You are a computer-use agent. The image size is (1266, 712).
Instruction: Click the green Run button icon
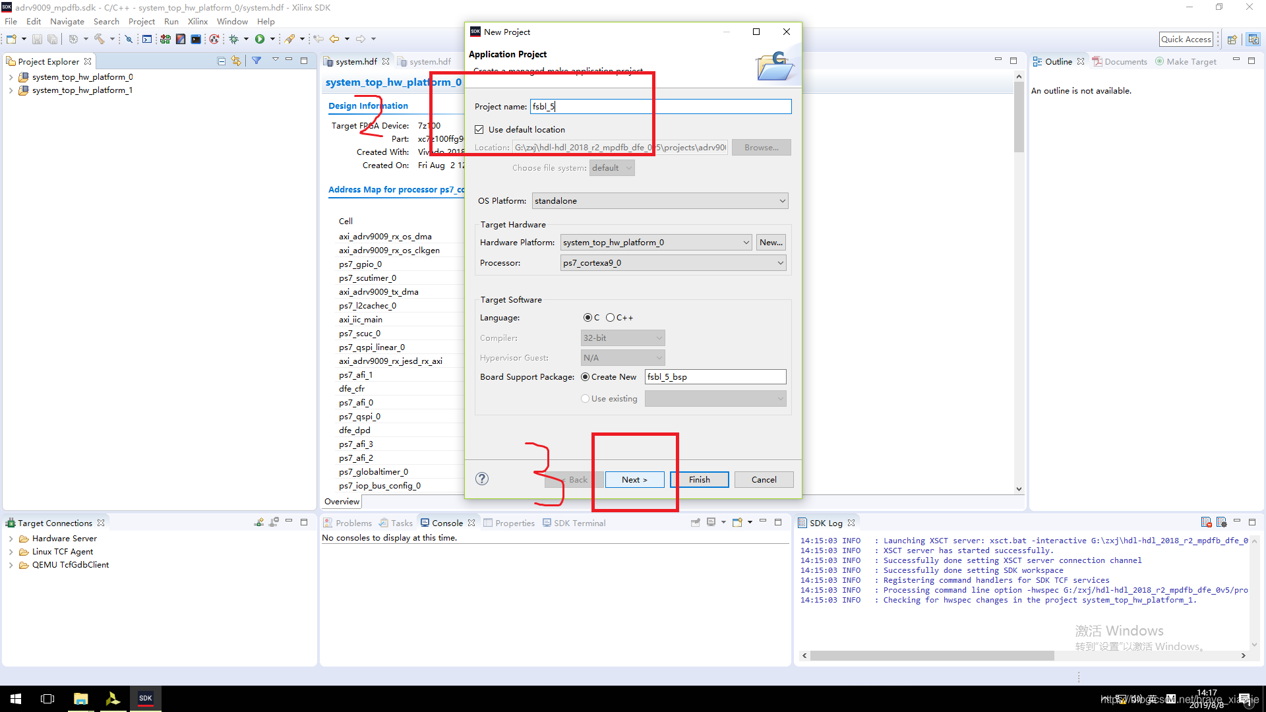tap(260, 40)
